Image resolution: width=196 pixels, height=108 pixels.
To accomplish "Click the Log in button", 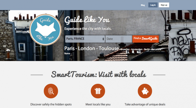I will tap(153, 5).
